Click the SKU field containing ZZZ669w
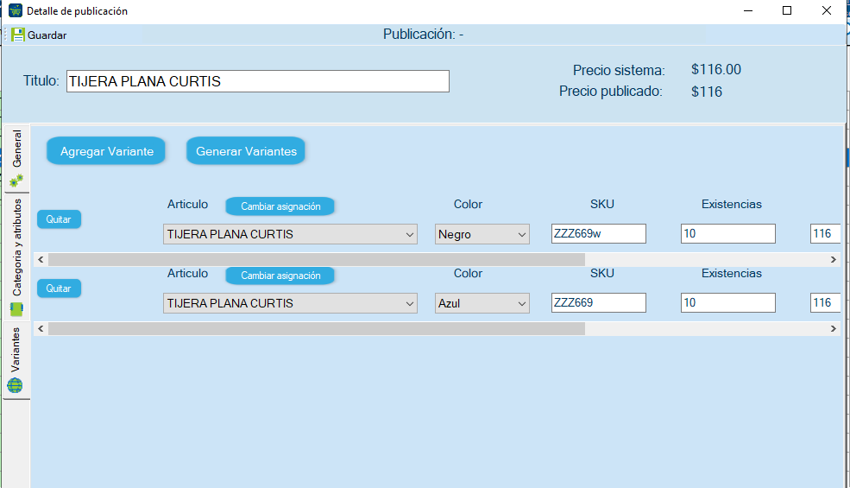The image size is (850, 488). [x=599, y=233]
